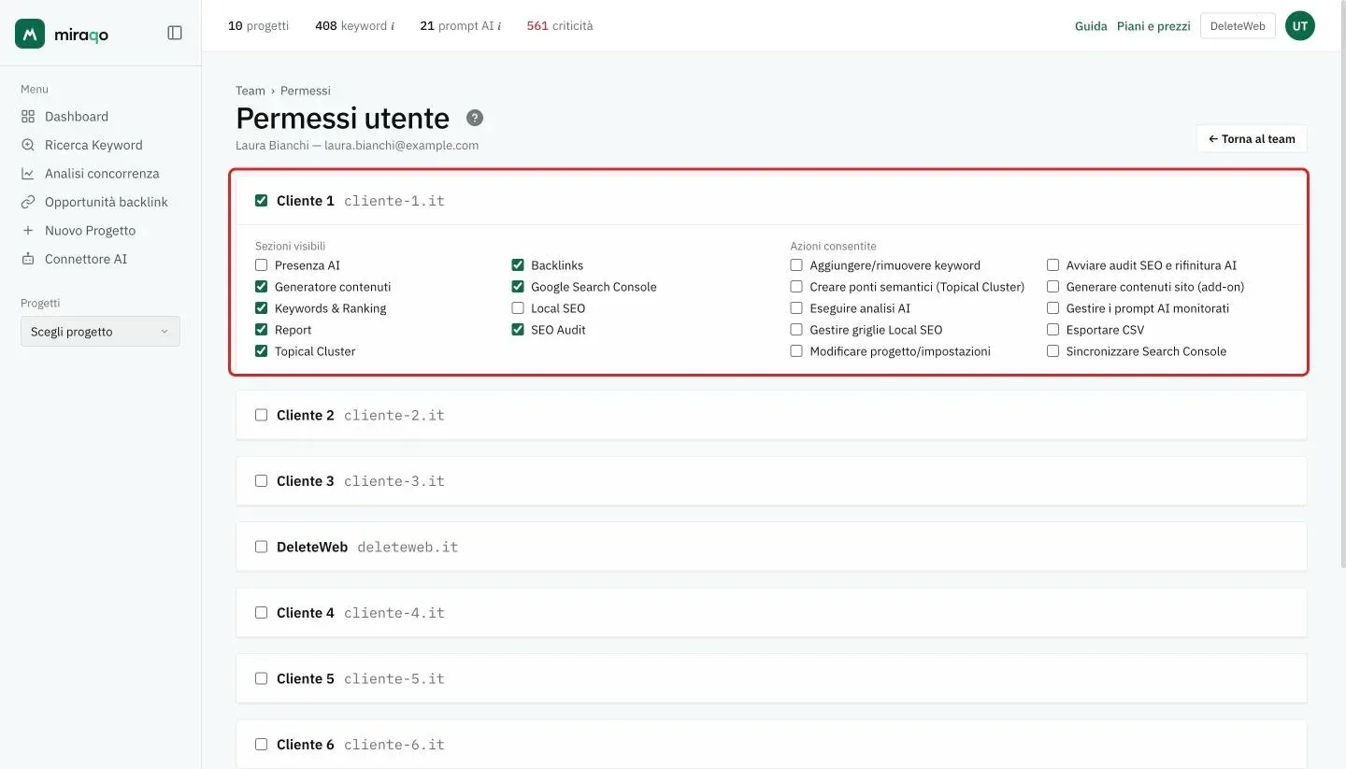Open the UT user avatar menu
Screen dimensions: 1346x769
[x=1300, y=26]
